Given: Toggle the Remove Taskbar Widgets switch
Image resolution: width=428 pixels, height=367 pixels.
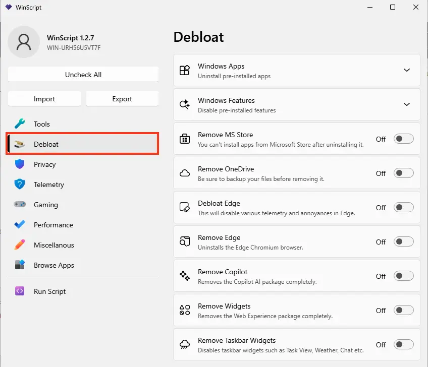Looking at the screenshot, I should tap(403, 345).
